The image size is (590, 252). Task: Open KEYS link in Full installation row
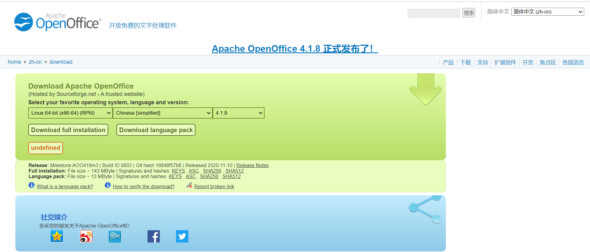coord(178,171)
